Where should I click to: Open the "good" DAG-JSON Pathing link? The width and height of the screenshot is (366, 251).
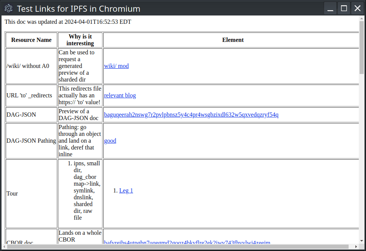pyautogui.click(x=110, y=140)
